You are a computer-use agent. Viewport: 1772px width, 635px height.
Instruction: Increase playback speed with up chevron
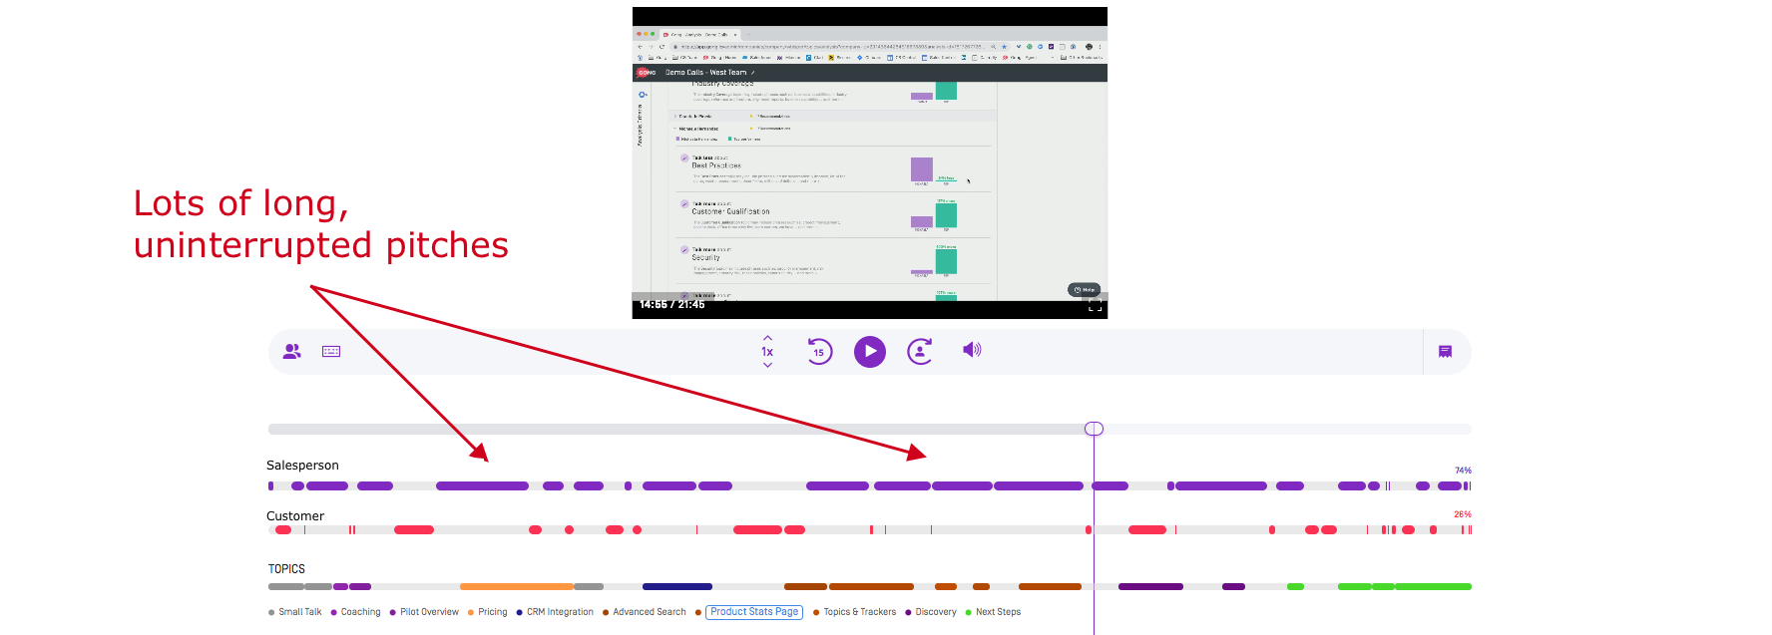pyautogui.click(x=767, y=338)
